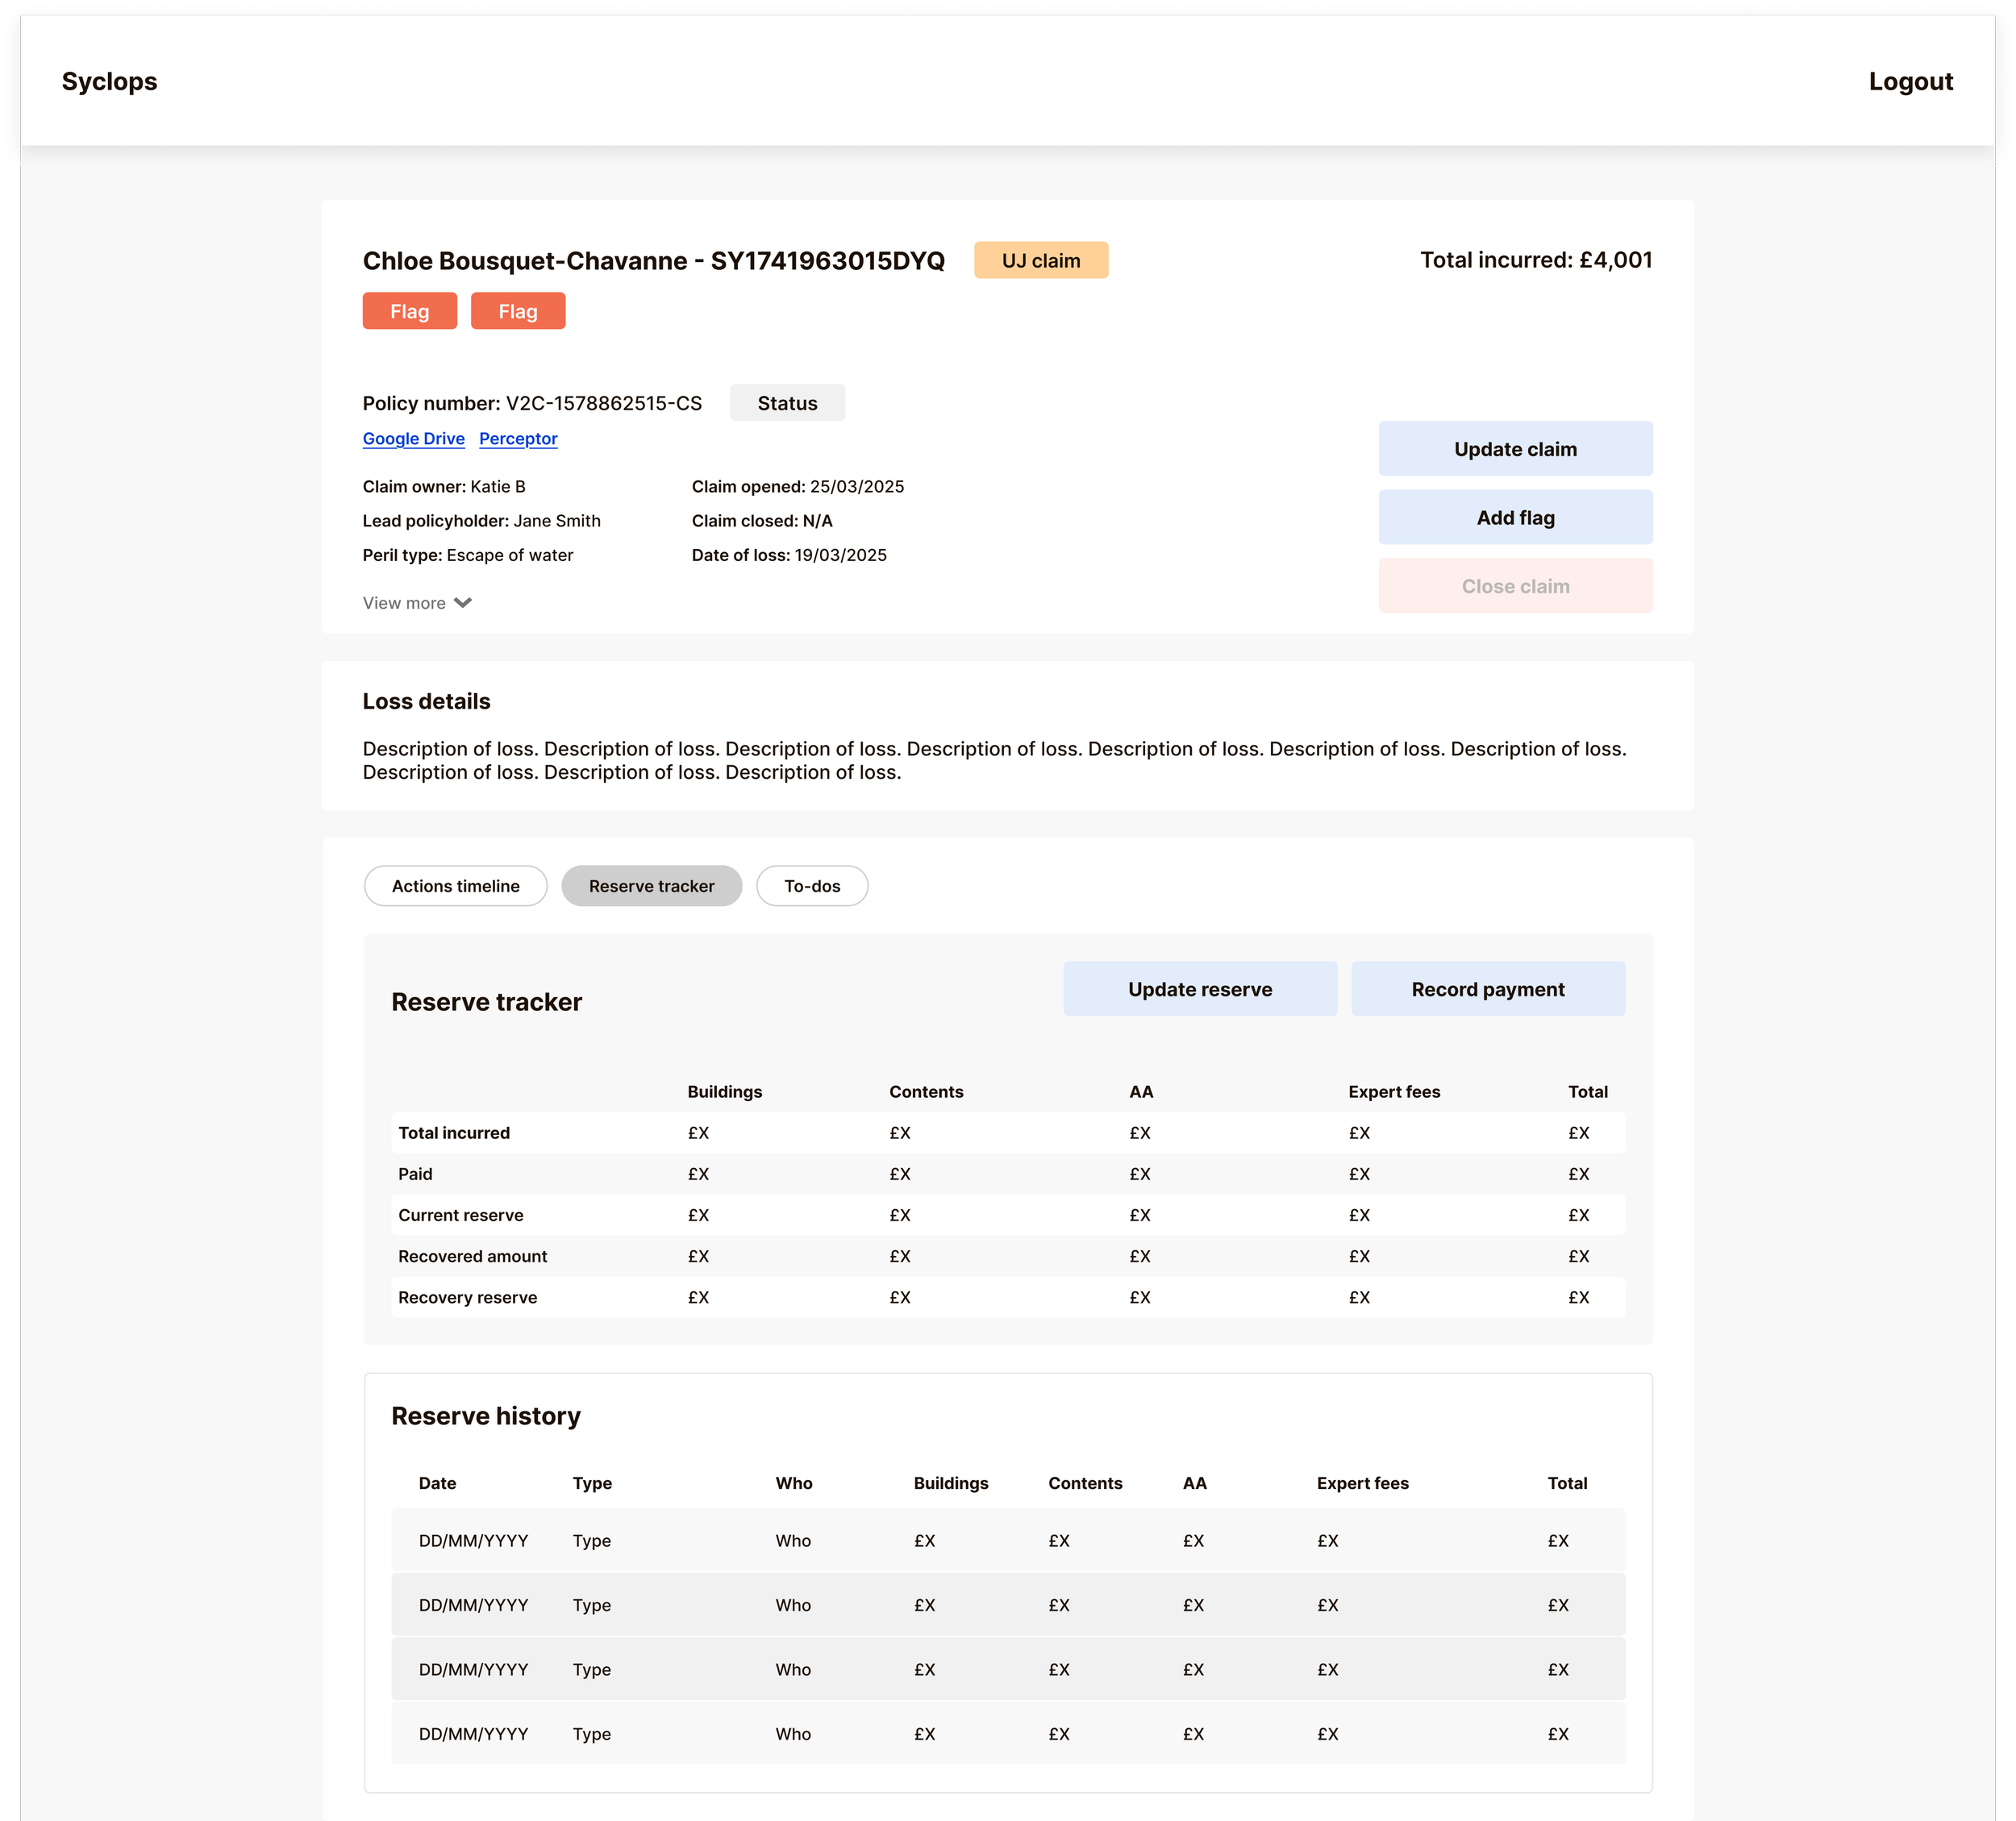Click the second red Flag badge
The width and height of the screenshot is (2016, 1821).
pyautogui.click(x=517, y=312)
